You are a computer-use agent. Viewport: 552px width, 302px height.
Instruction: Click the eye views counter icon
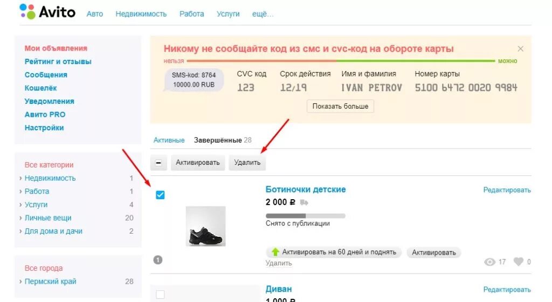click(x=489, y=262)
